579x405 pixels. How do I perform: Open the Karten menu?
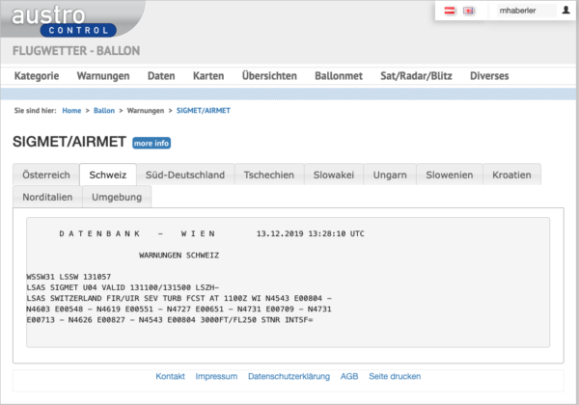tap(208, 75)
